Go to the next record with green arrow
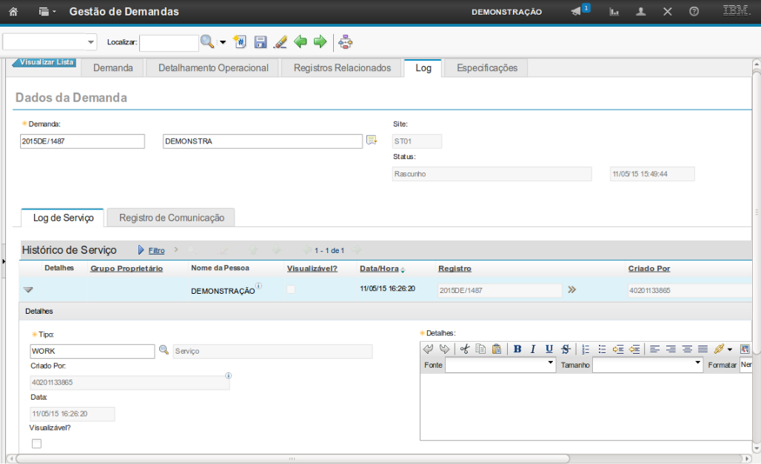 (320, 42)
